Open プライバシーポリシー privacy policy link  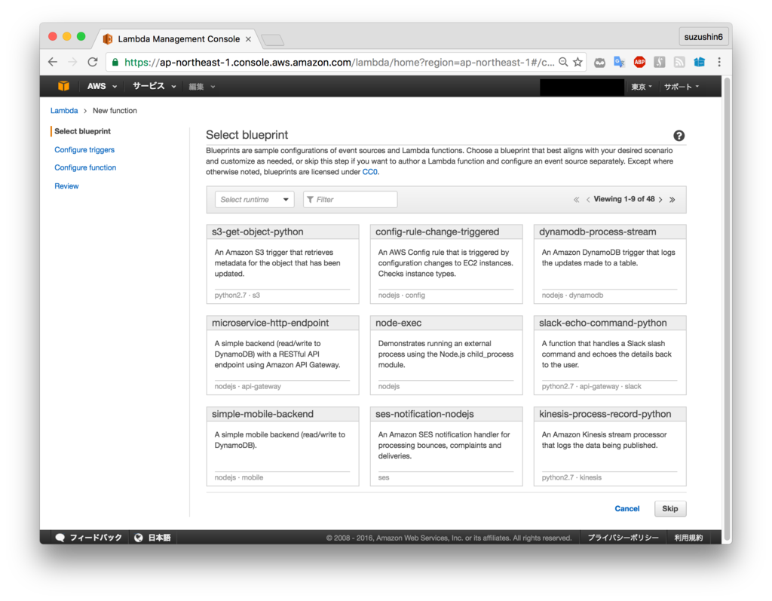click(x=623, y=538)
